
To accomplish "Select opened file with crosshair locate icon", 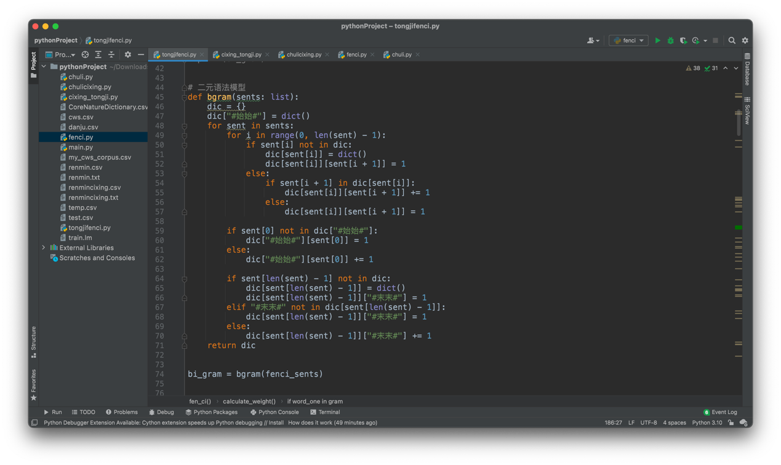I will (85, 55).
